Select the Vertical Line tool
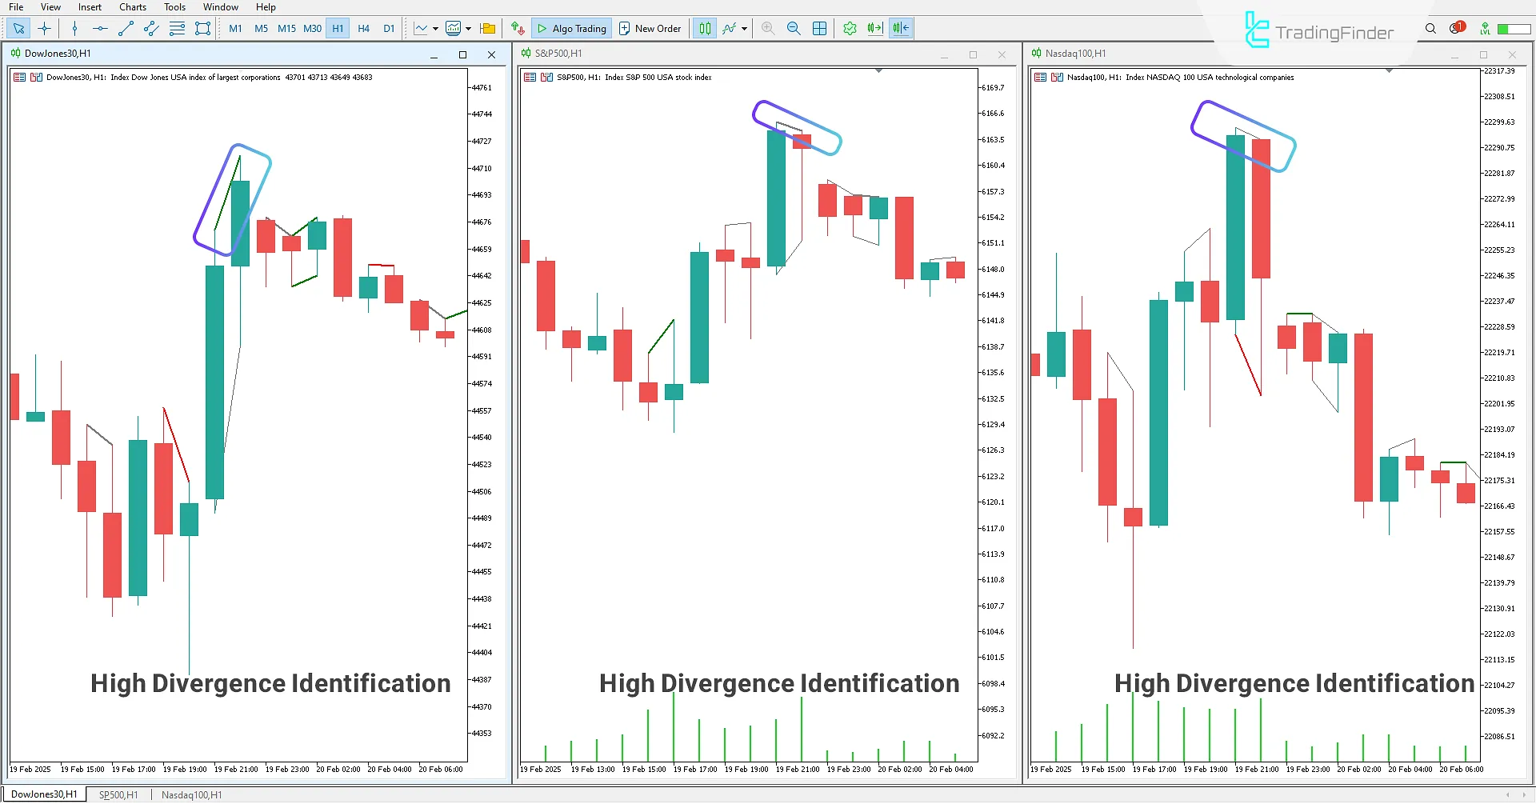1536x804 pixels. click(x=74, y=28)
